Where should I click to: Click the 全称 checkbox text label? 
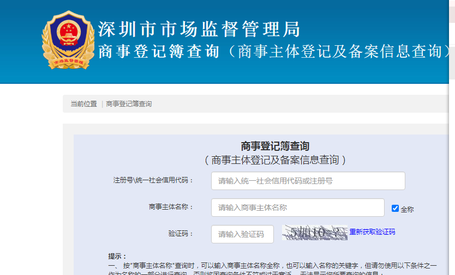tap(408, 209)
